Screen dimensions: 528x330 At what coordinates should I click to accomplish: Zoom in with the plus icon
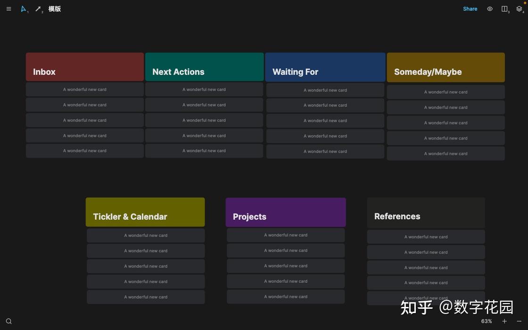[504, 321]
